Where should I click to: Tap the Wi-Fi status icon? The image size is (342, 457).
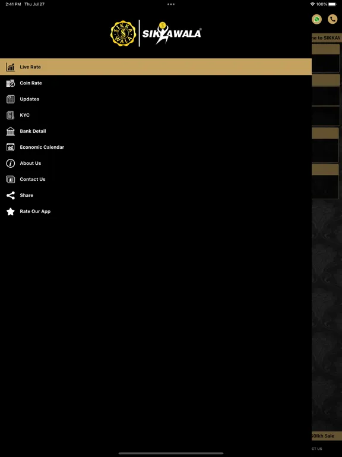313,4
